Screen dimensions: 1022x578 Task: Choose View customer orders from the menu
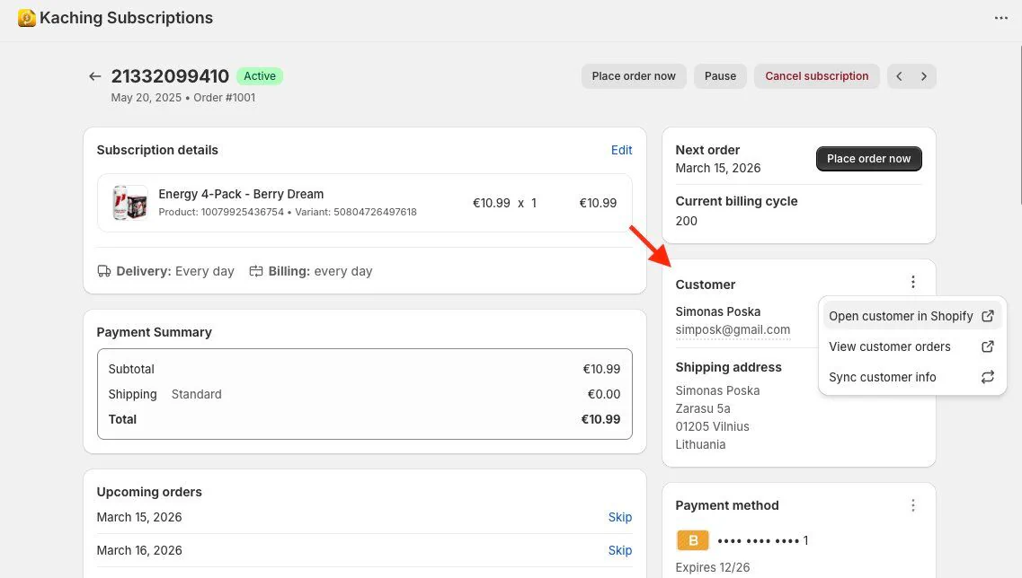(x=911, y=346)
